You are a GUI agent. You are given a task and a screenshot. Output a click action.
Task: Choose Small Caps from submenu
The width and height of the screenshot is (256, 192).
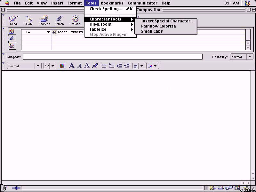pos(166,31)
